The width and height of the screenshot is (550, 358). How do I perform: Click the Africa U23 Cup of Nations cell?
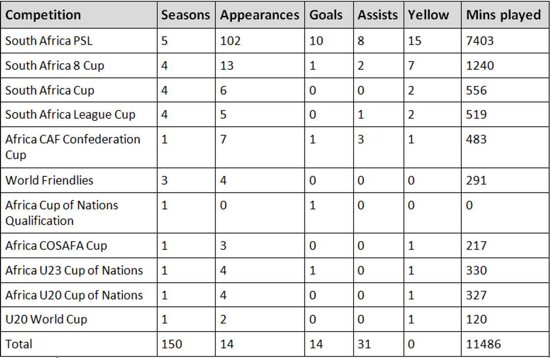click(74, 270)
